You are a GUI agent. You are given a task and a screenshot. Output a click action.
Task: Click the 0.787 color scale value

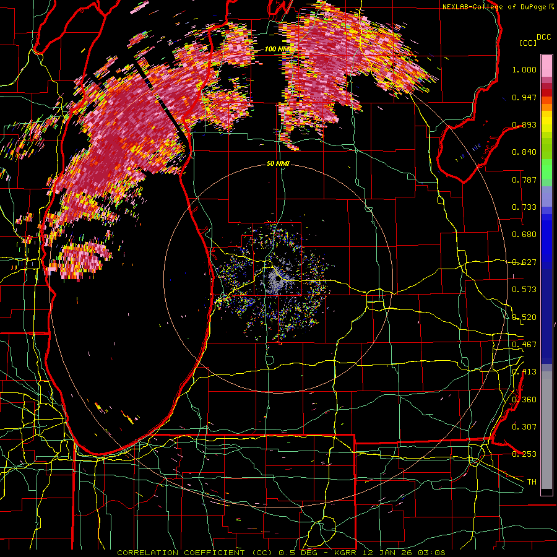pyautogui.click(x=524, y=179)
